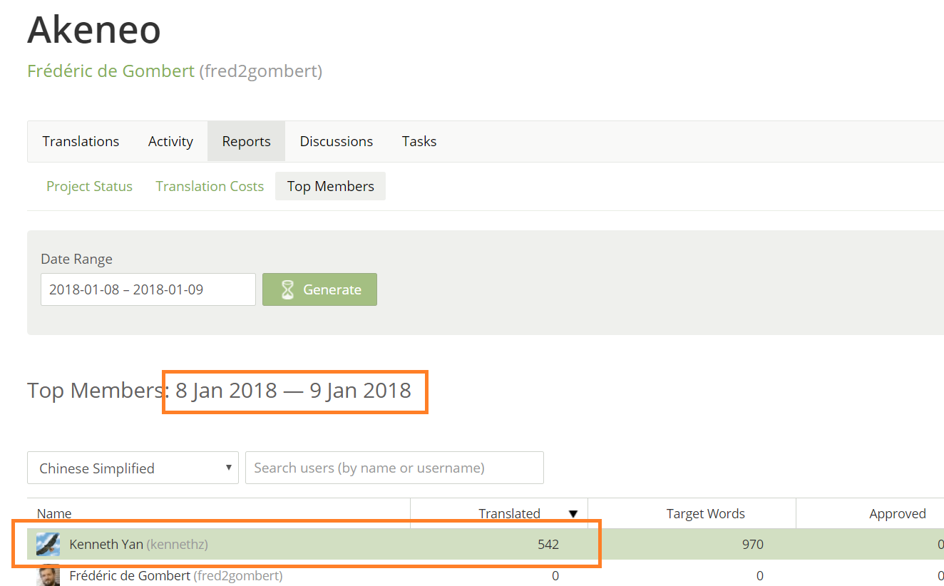944x586 pixels.
Task: Click the Frédéric de Gombert owner link under Akeneo
Action: click(111, 71)
